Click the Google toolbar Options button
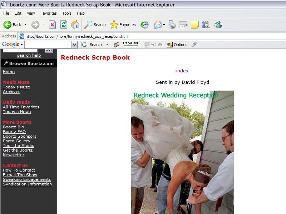The image size is (286, 214). tap(177, 45)
